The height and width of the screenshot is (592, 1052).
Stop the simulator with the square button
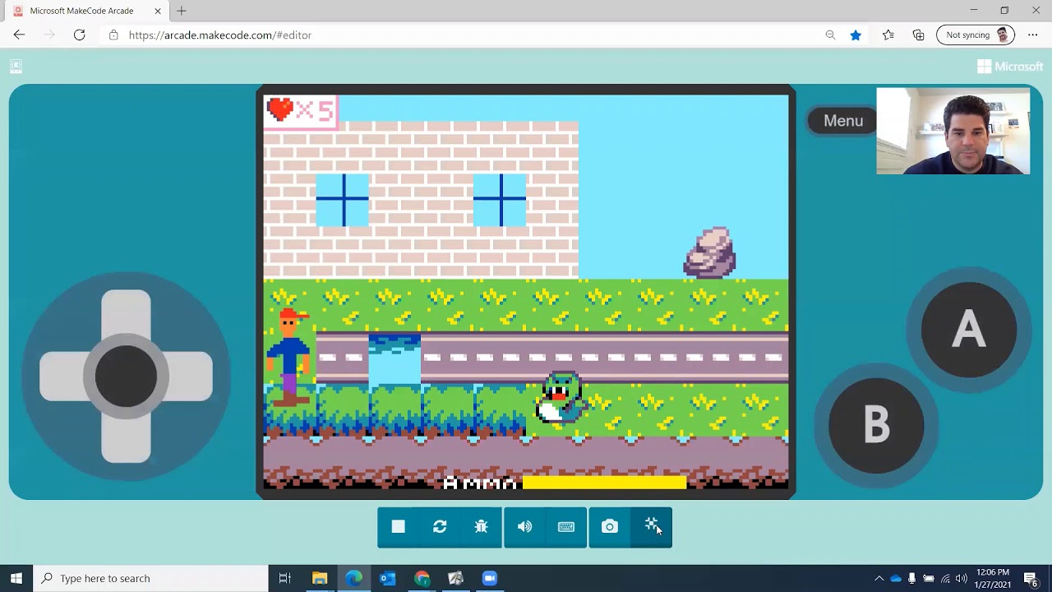coord(399,527)
